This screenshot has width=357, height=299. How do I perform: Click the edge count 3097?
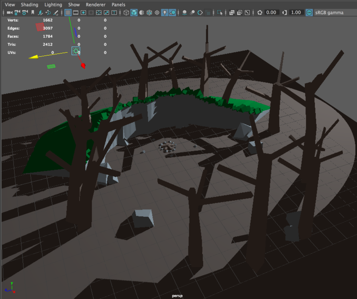click(47, 28)
